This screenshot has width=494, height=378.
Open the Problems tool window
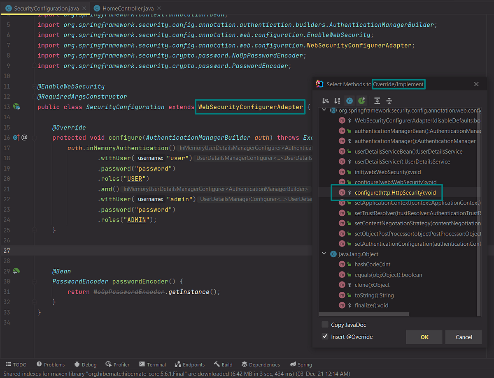tap(51, 364)
